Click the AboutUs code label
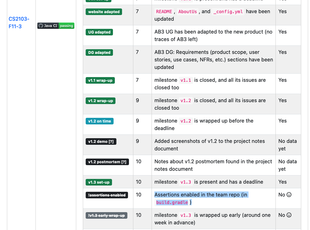This screenshot has height=230, width=310. (187, 12)
